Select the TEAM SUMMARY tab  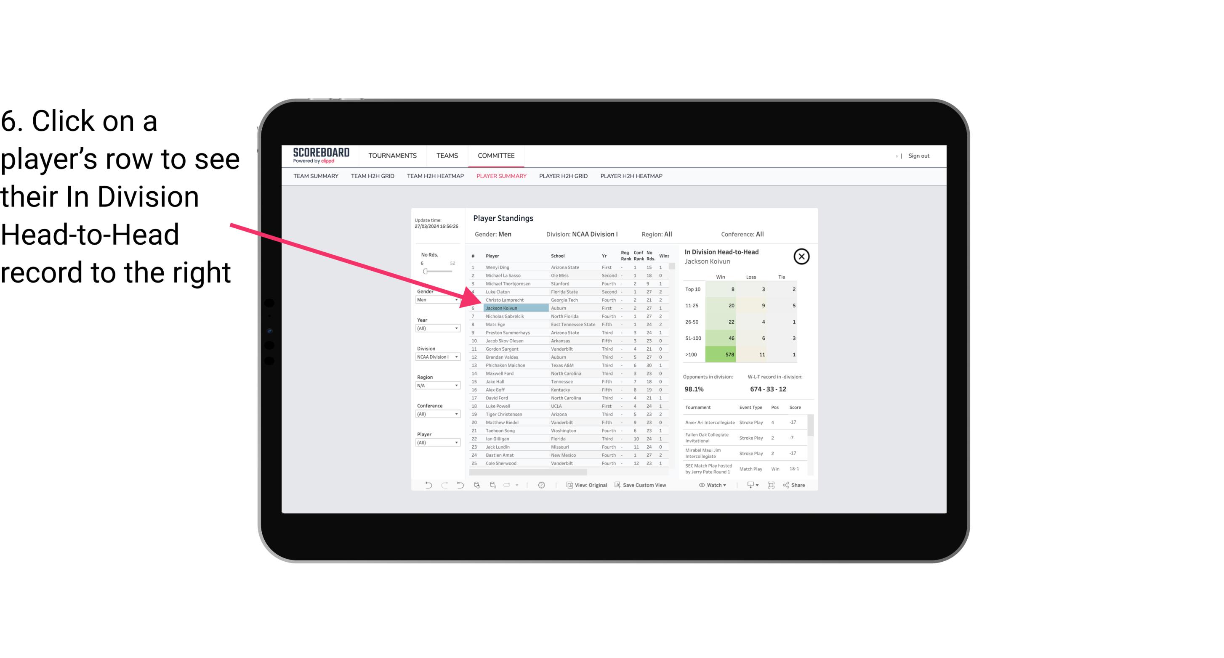[316, 176]
